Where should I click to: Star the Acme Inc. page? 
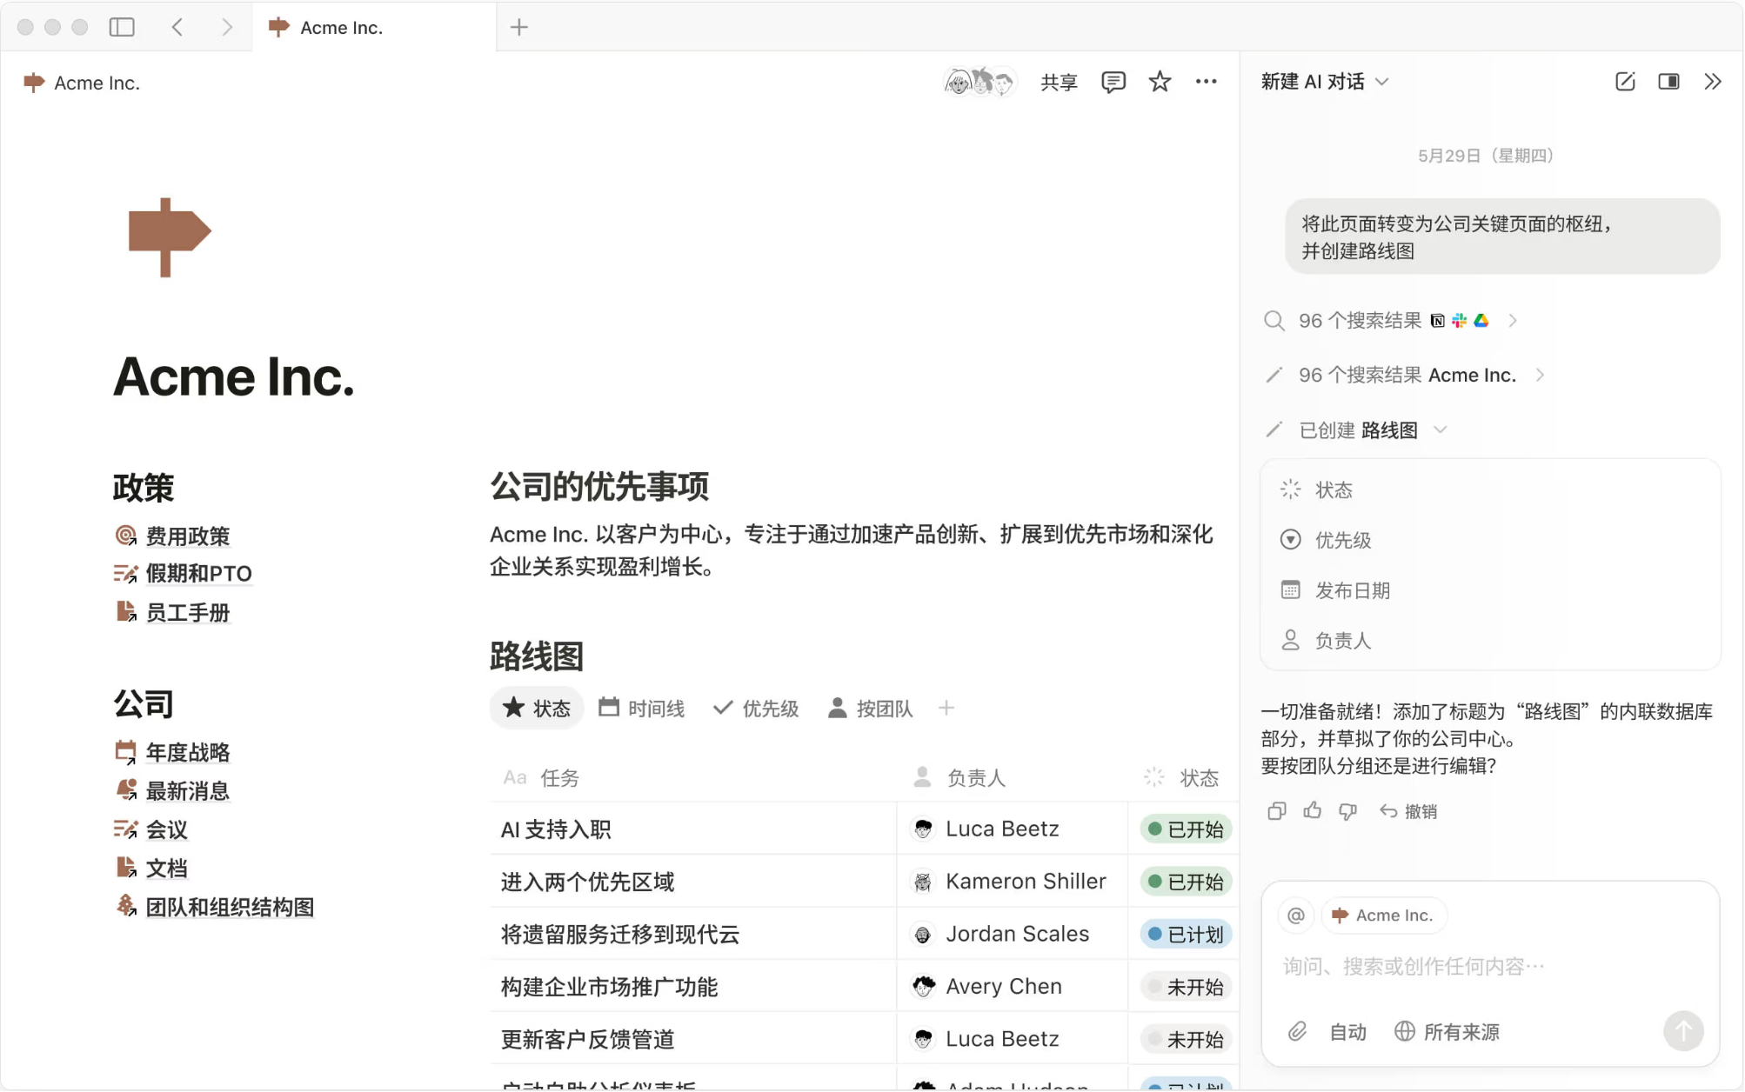click(1159, 81)
